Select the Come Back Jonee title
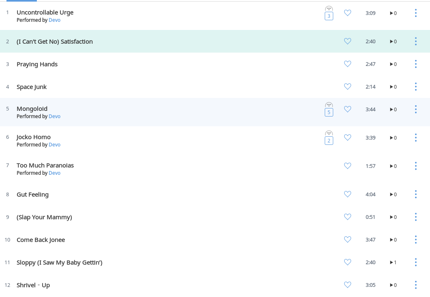The width and height of the screenshot is (430, 297). pos(41,240)
